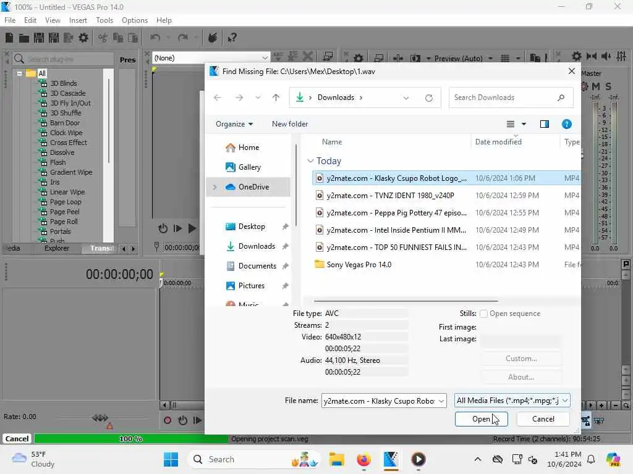
Task: Open File Explorer from the taskbar
Action: coord(336,459)
